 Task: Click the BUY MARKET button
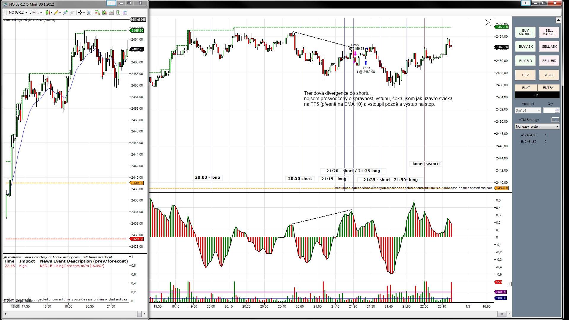coord(525,32)
